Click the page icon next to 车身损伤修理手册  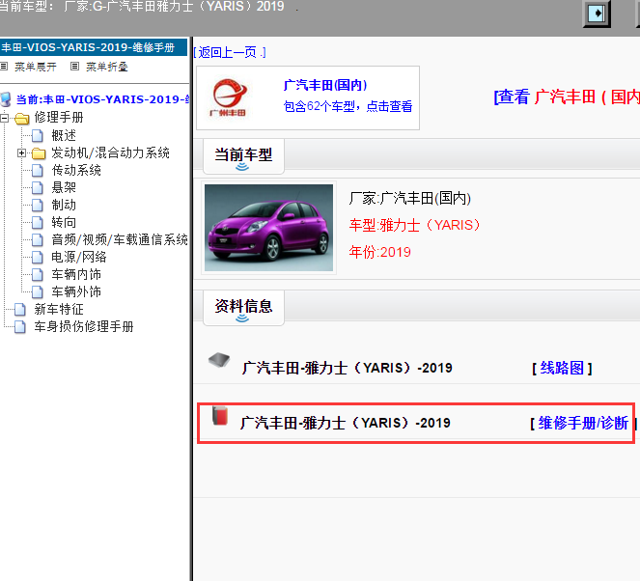pos(20,327)
